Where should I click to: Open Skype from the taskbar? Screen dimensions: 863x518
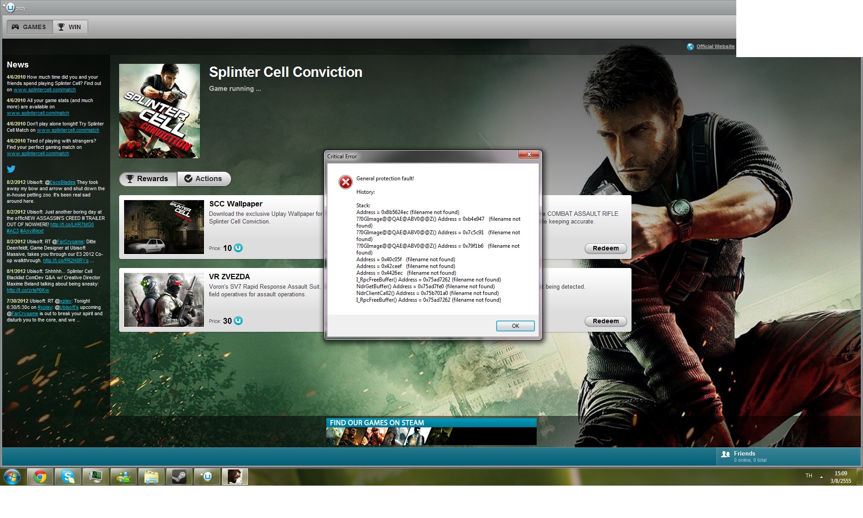pos(68,477)
